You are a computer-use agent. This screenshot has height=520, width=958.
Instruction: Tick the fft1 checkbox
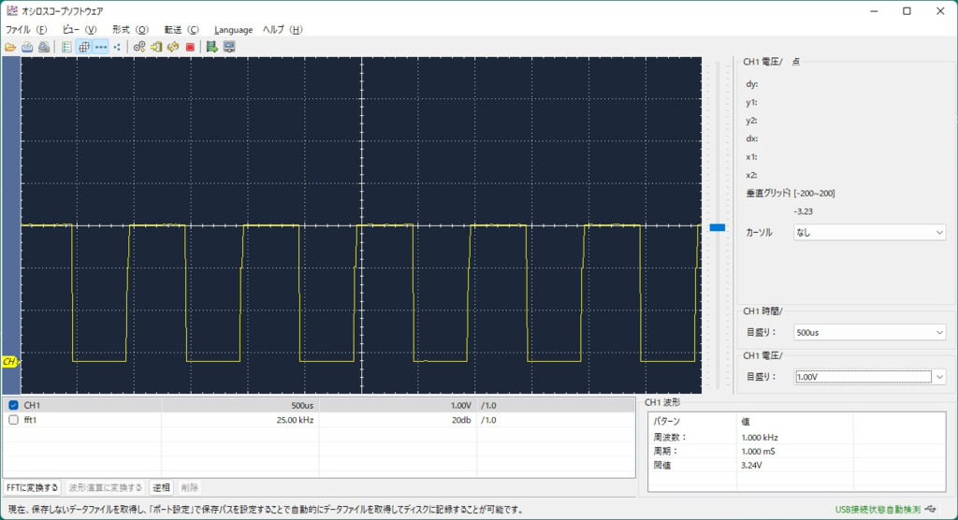(13, 420)
